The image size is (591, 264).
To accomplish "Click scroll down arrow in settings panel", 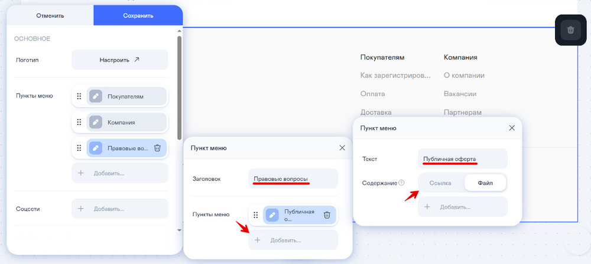I will pos(179,230).
